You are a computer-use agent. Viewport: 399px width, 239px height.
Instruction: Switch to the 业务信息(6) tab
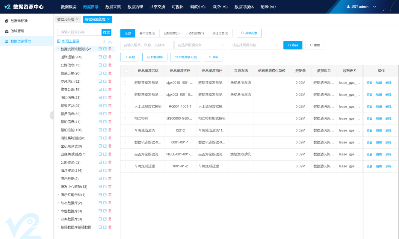coord(172,33)
